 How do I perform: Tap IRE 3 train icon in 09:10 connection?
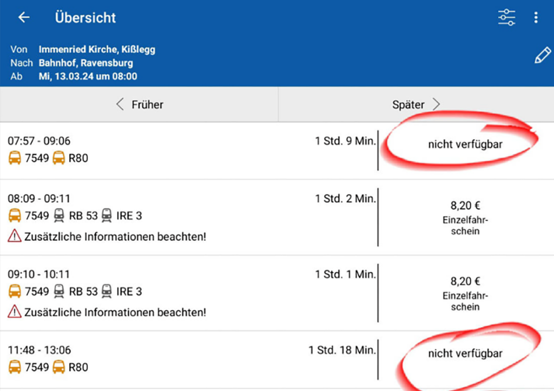coord(107,291)
